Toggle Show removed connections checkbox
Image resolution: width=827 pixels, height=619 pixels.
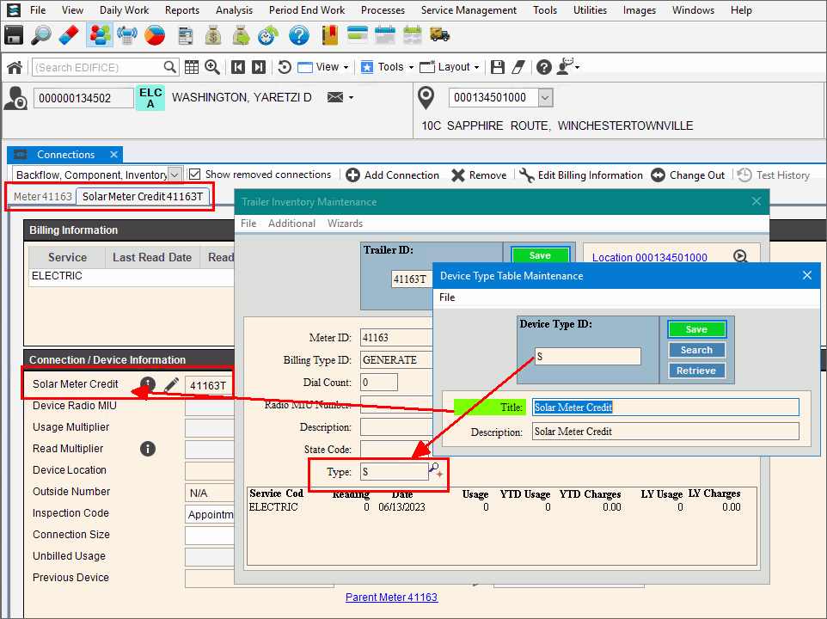(x=194, y=175)
